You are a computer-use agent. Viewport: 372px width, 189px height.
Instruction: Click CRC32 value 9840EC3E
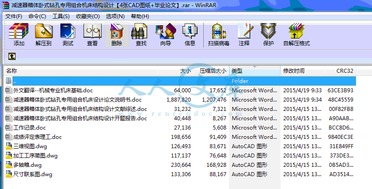click(340, 137)
